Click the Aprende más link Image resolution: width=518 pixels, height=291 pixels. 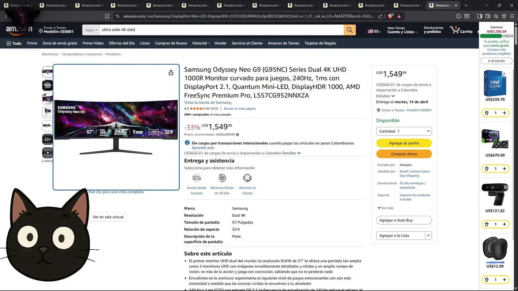pos(203,148)
